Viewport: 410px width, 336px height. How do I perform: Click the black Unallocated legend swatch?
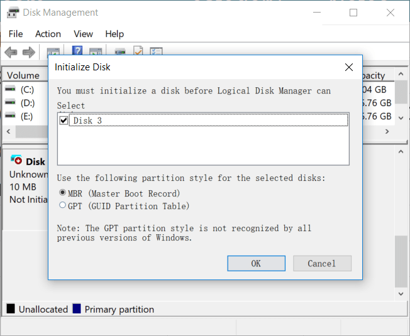tap(11, 308)
